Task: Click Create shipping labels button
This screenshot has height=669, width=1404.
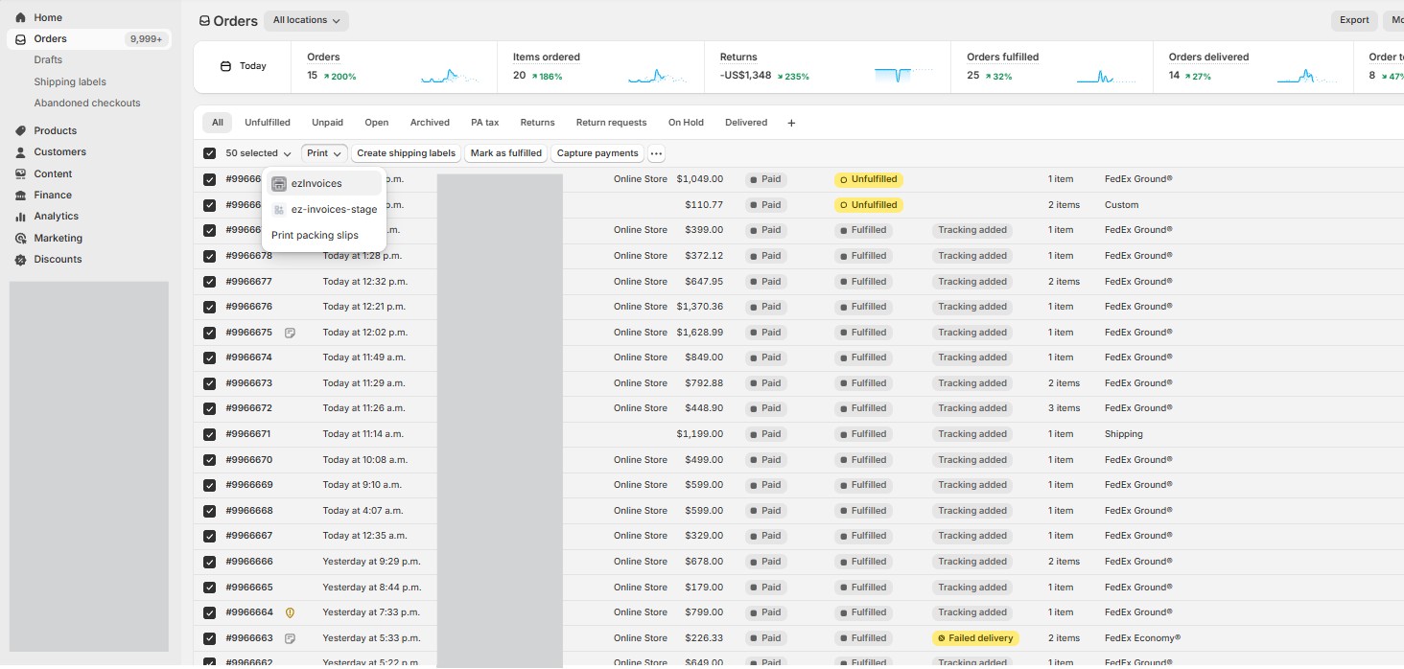Action: coord(406,153)
